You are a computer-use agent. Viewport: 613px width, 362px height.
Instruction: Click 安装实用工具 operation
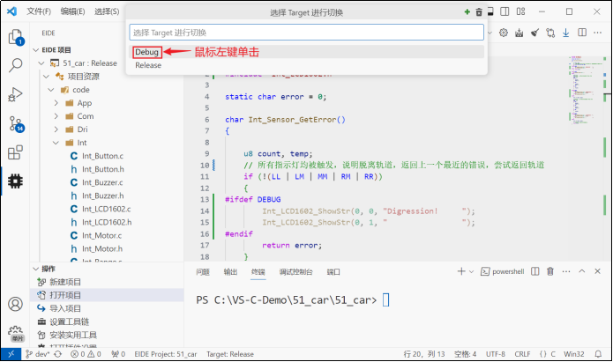click(73, 335)
